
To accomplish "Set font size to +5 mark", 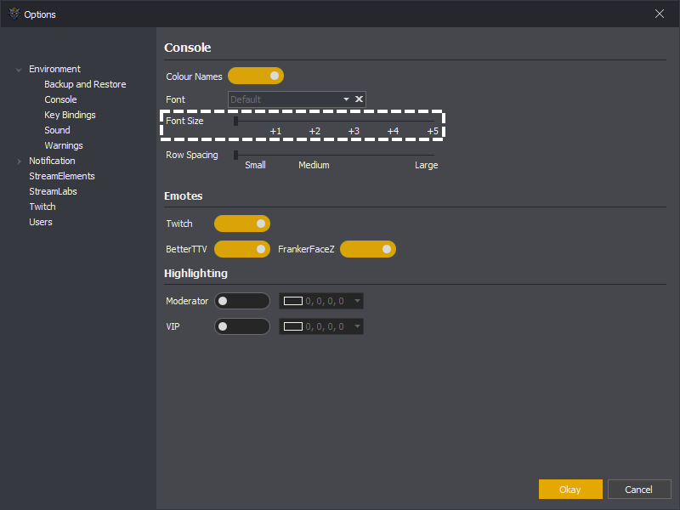I will click(x=433, y=131).
